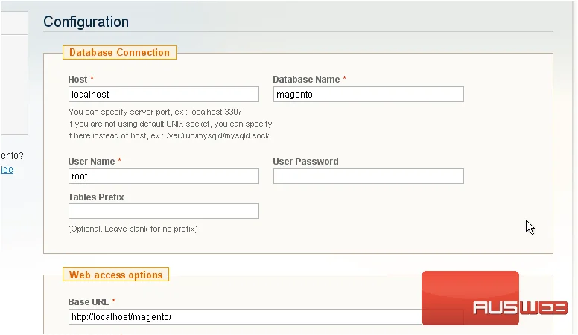Click into the Tables Prefix text box
Image resolution: width=578 pixels, height=335 pixels.
pyautogui.click(x=164, y=211)
